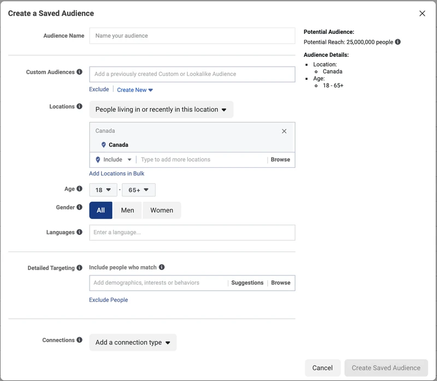Click the Languages info icon
The width and height of the screenshot is (437, 381).
(79, 232)
